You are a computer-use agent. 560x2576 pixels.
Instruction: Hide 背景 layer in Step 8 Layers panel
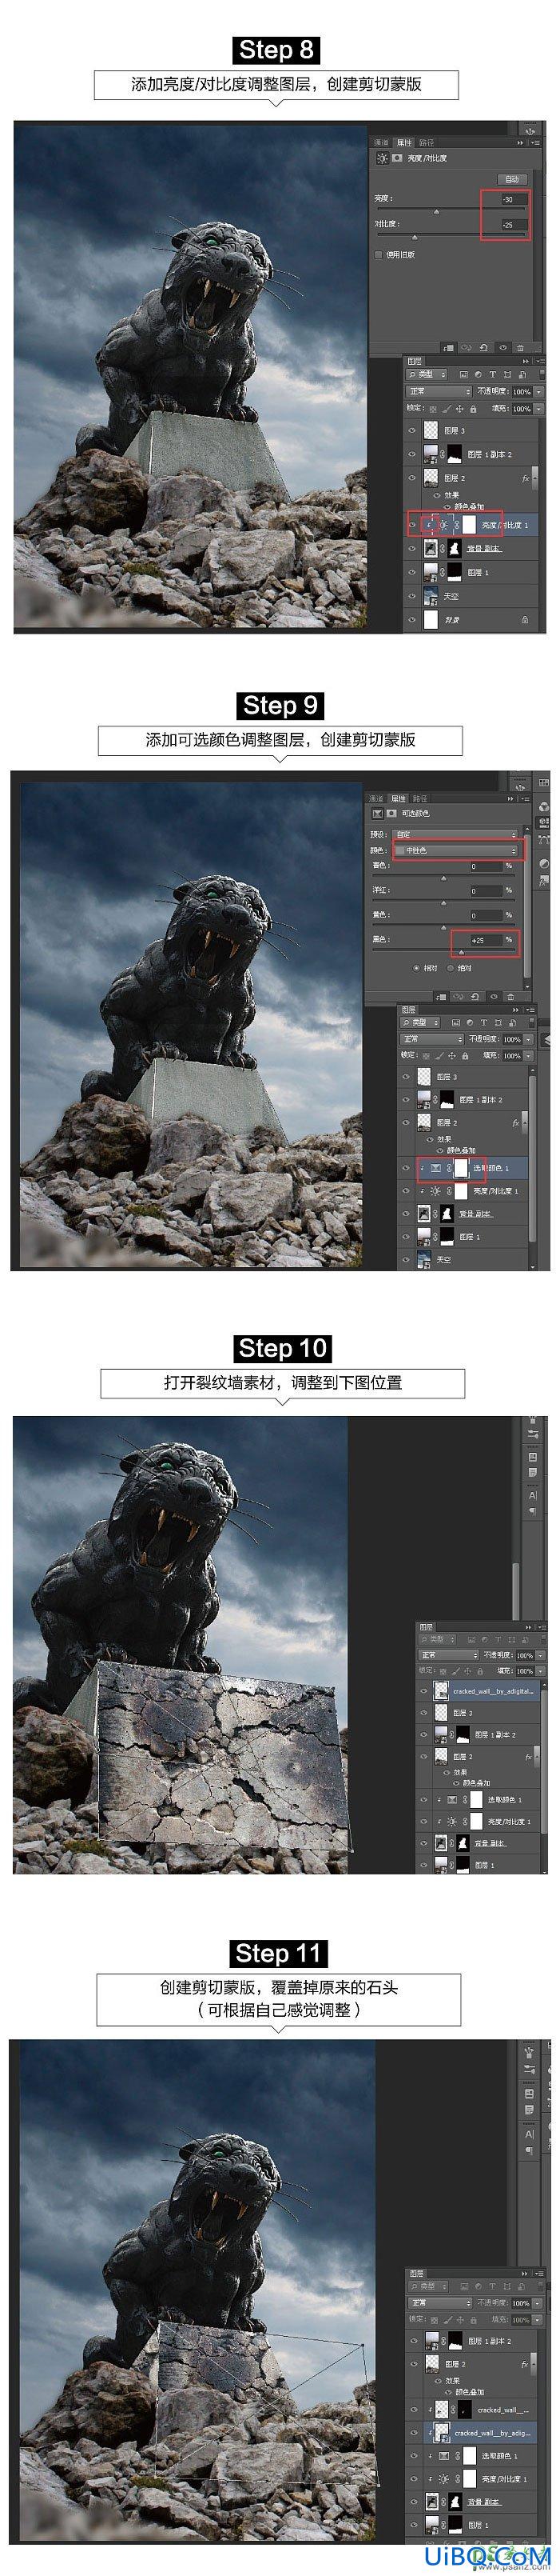click(411, 620)
